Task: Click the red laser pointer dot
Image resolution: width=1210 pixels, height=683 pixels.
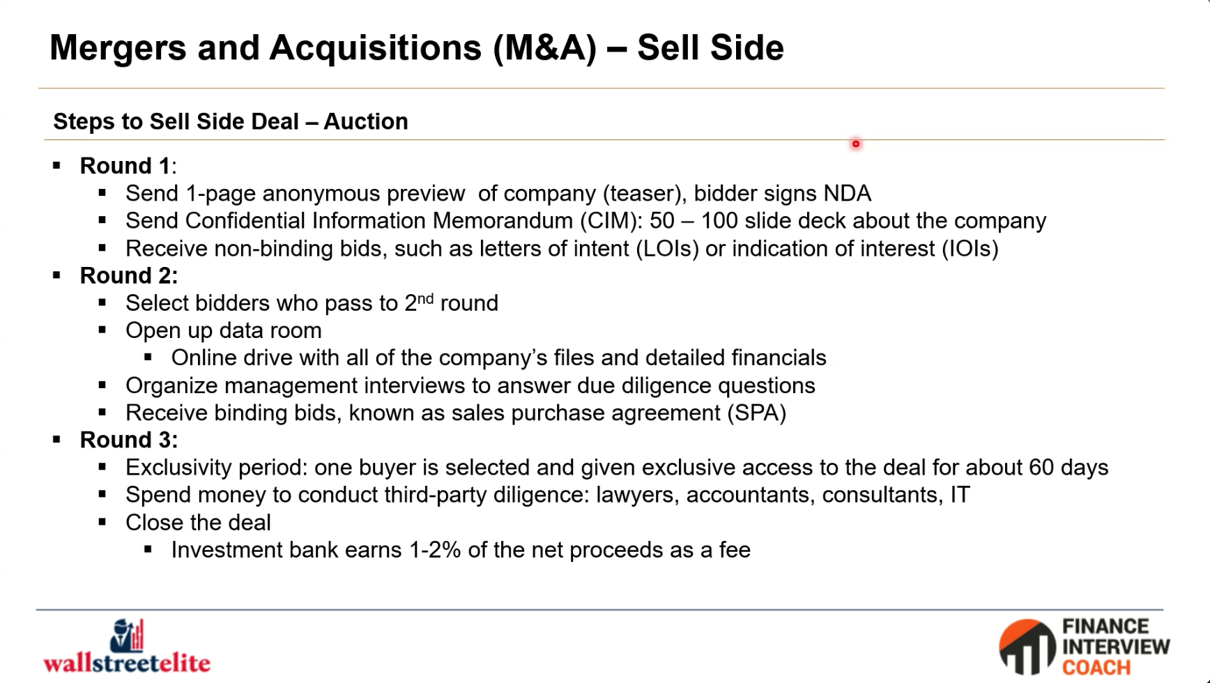Action: pyautogui.click(x=856, y=144)
